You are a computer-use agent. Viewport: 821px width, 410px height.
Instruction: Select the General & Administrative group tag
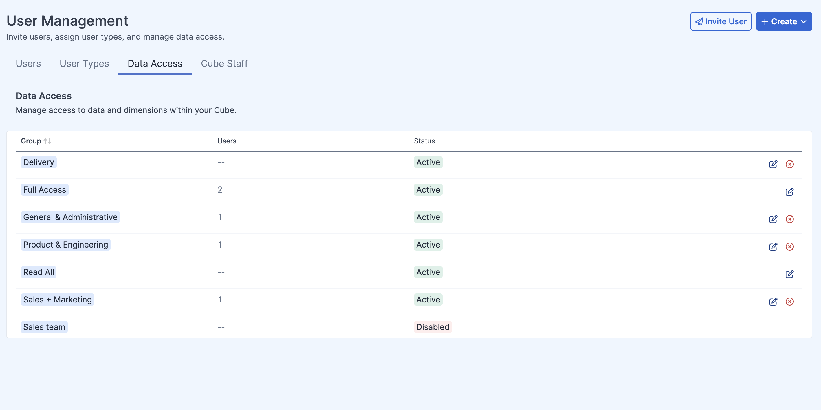[70, 217]
